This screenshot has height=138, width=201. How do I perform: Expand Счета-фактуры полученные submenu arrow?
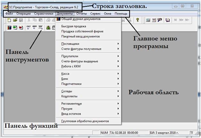pyautogui.click(x=118, y=49)
